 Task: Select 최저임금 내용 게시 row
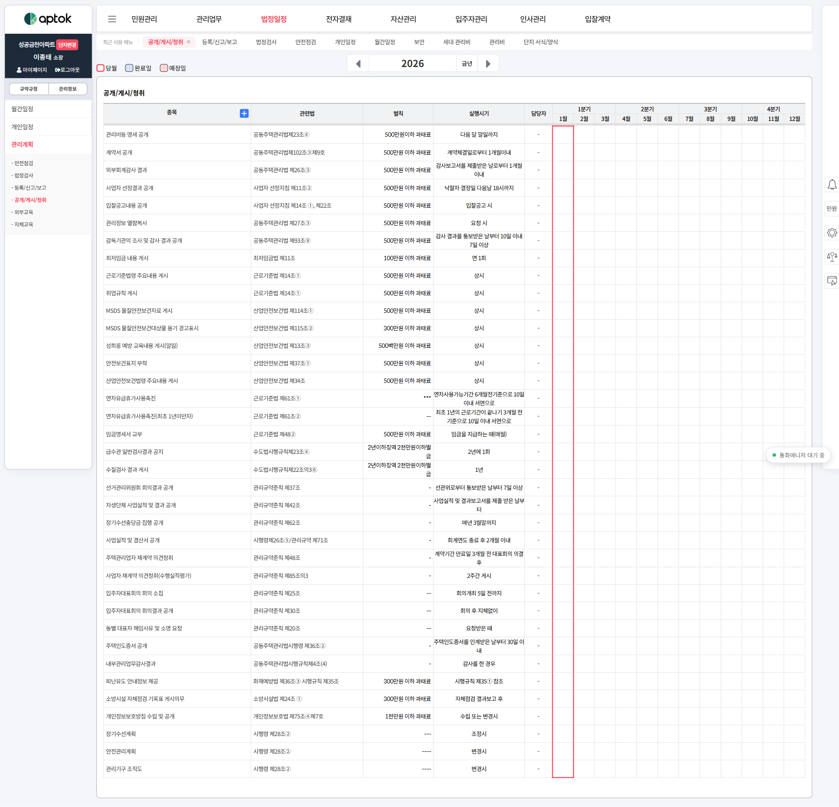tap(454, 258)
